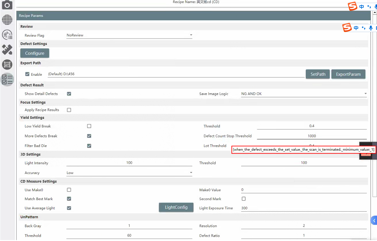This screenshot has height=241, width=377.
Task: Open the die layout list icon
Action: pyautogui.click(x=7, y=34)
